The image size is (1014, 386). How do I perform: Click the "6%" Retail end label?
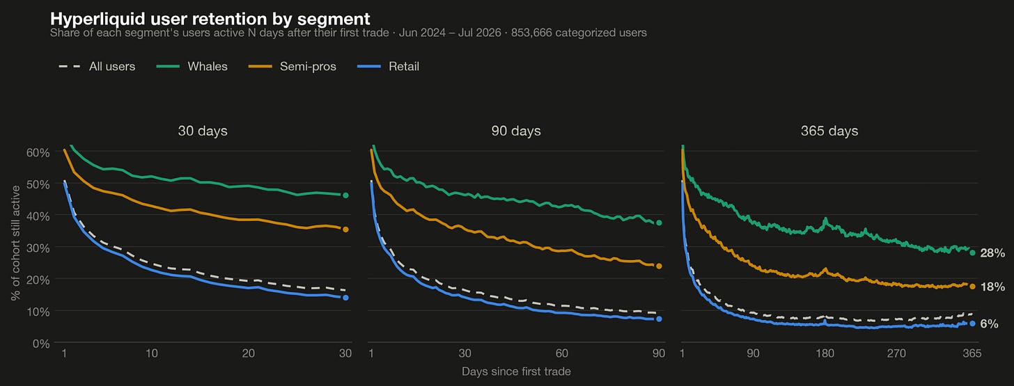click(x=989, y=324)
